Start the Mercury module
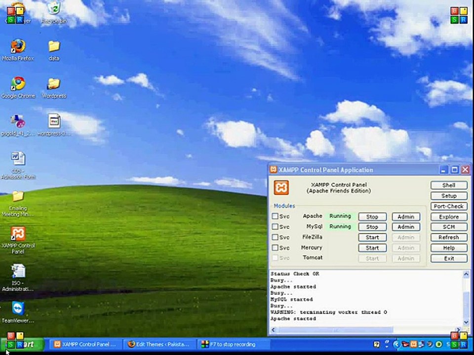Image resolution: width=474 pixels, height=355 pixels. [x=372, y=248]
